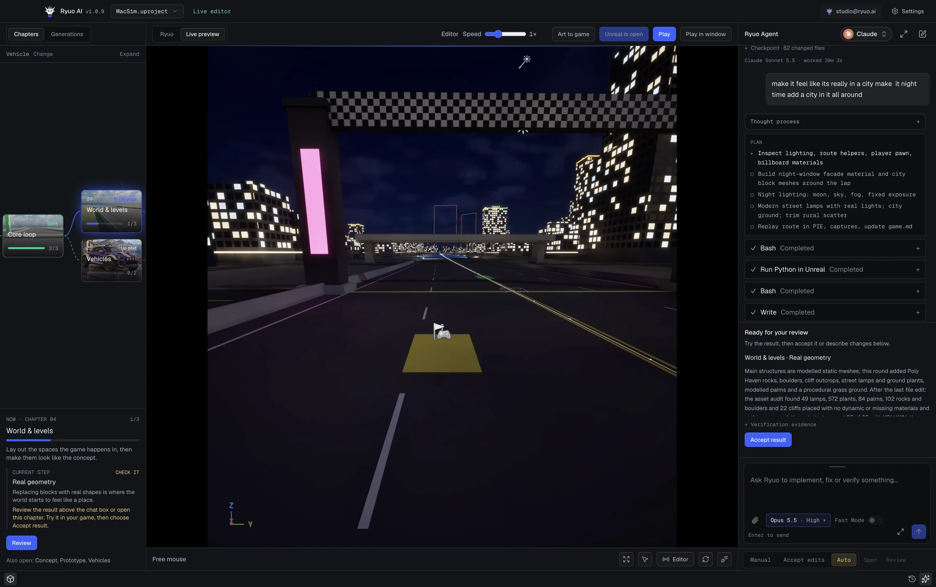Open the Opus 5.5 High dropdown

798,520
